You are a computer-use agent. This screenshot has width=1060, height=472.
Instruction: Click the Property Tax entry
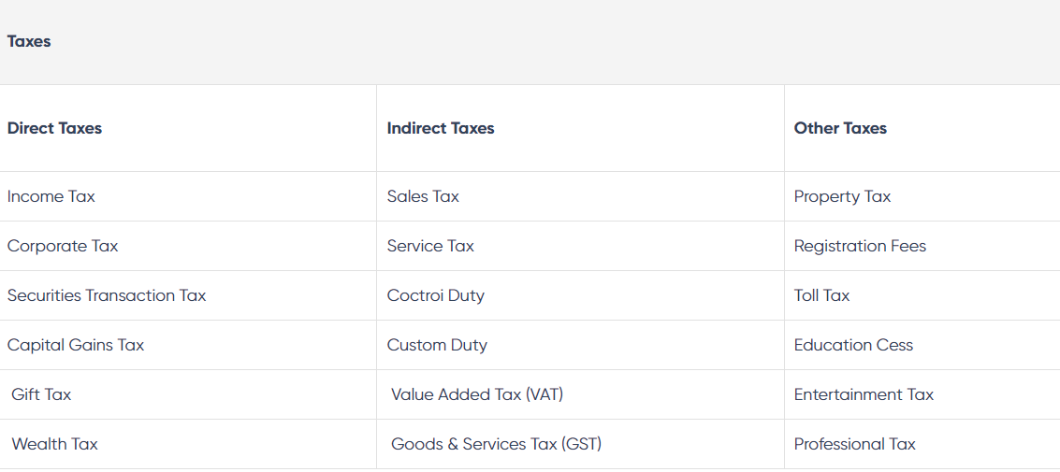coord(842,196)
